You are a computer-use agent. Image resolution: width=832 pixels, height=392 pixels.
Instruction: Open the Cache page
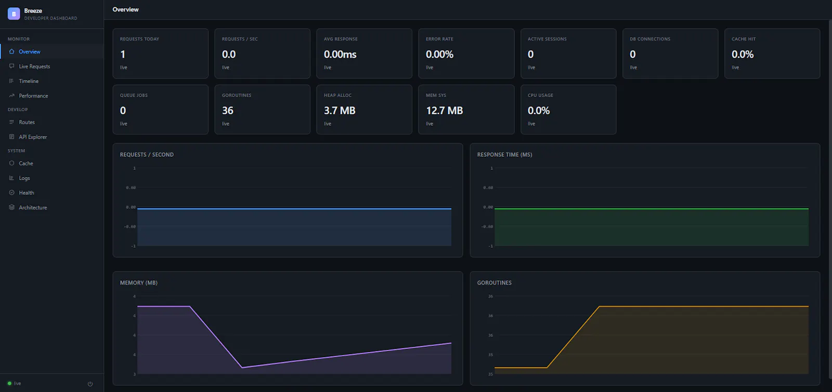(x=52, y=163)
